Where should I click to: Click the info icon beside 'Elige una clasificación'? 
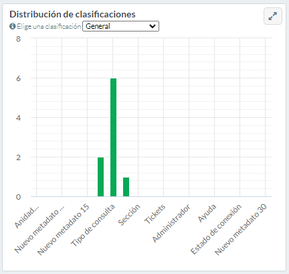pos(12,26)
